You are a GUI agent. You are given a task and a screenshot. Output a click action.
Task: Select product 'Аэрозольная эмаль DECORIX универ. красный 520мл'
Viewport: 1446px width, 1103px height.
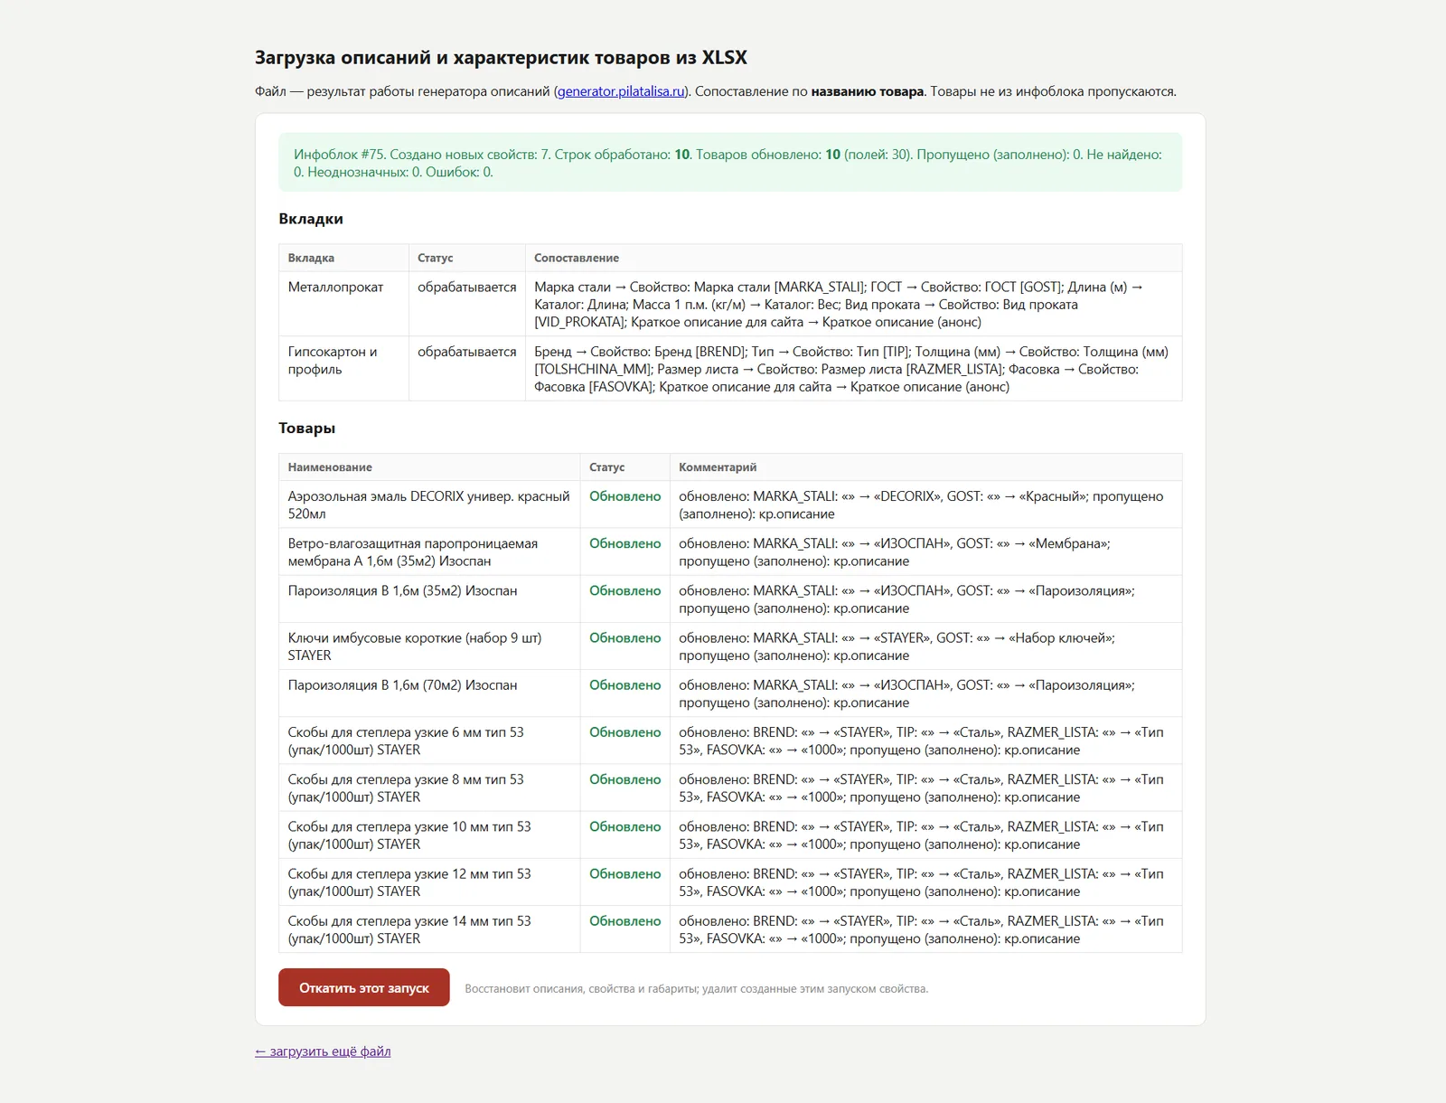(429, 504)
